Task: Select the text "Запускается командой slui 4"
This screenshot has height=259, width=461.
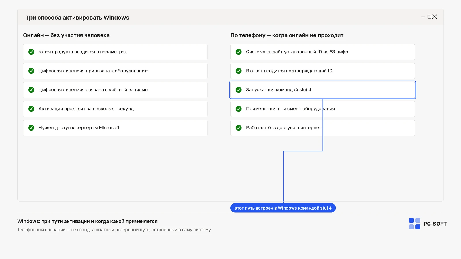Action: [x=279, y=90]
